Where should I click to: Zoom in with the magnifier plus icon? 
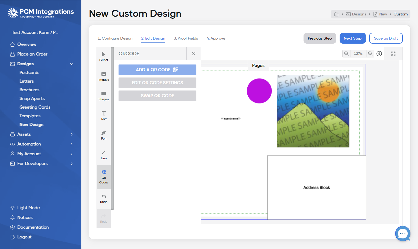click(346, 54)
